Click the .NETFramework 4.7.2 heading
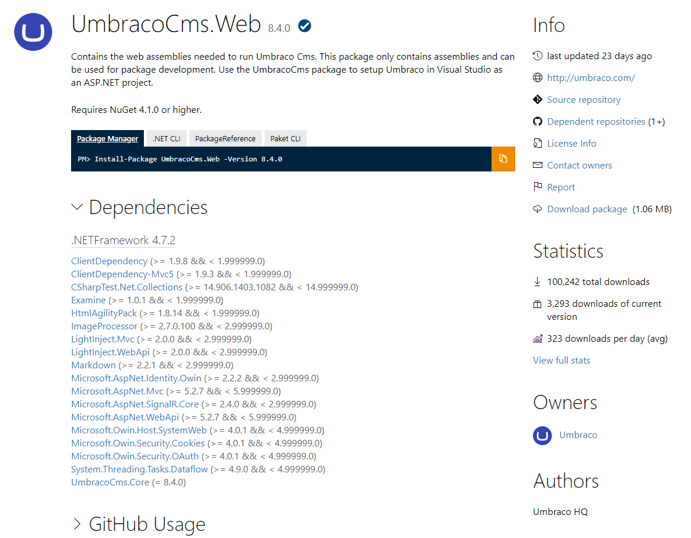Viewport: 691px width, 538px height. tap(123, 240)
